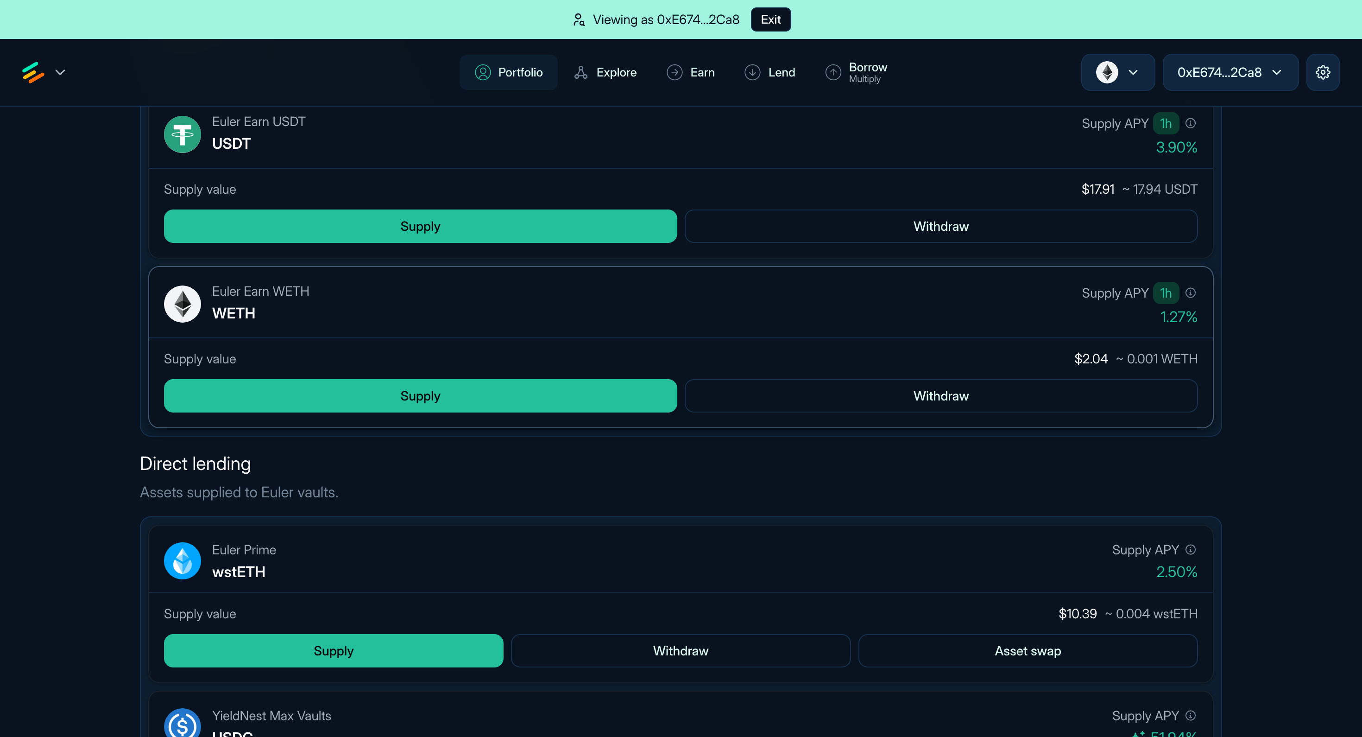The height and width of the screenshot is (737, 1362).
Task: Show Supply APY info for Euler Earn USDT
Action: [1191, 123]
